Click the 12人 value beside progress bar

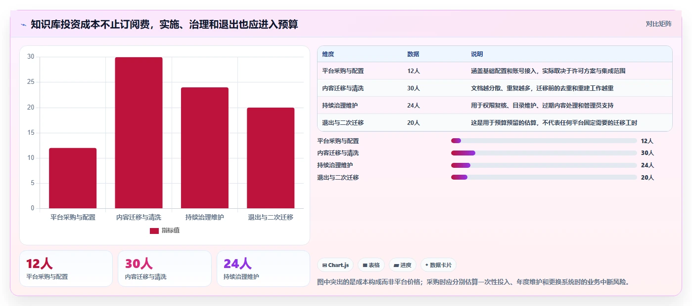[647, 141]
